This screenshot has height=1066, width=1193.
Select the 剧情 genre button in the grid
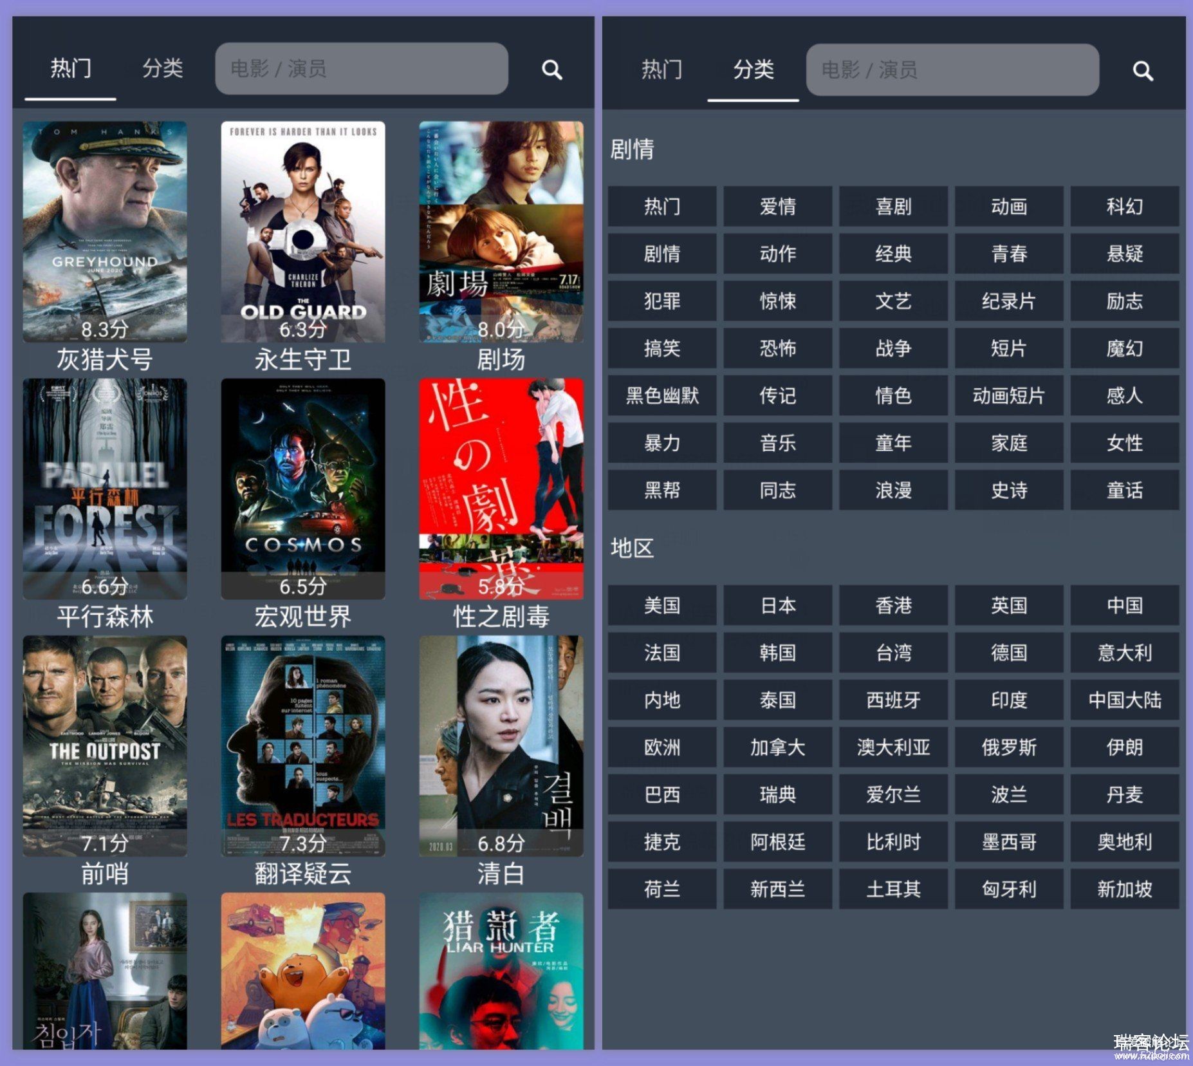pyautogui.click(x=662, y=254)
